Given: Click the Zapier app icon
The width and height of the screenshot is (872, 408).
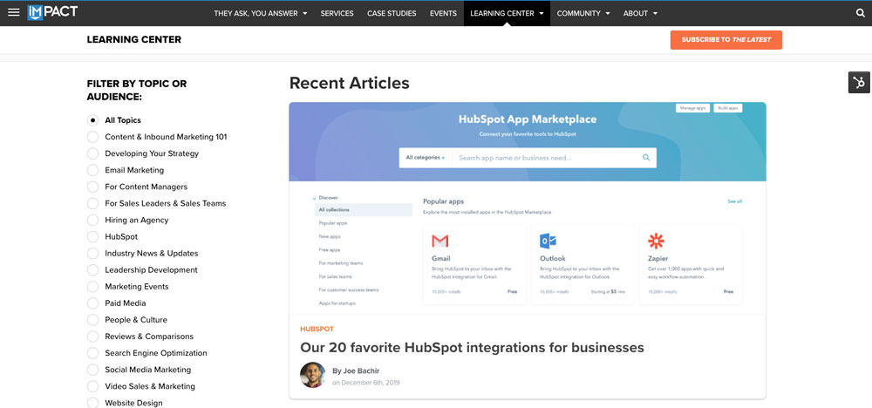Looking at the screenshot, I should [656, 241].
